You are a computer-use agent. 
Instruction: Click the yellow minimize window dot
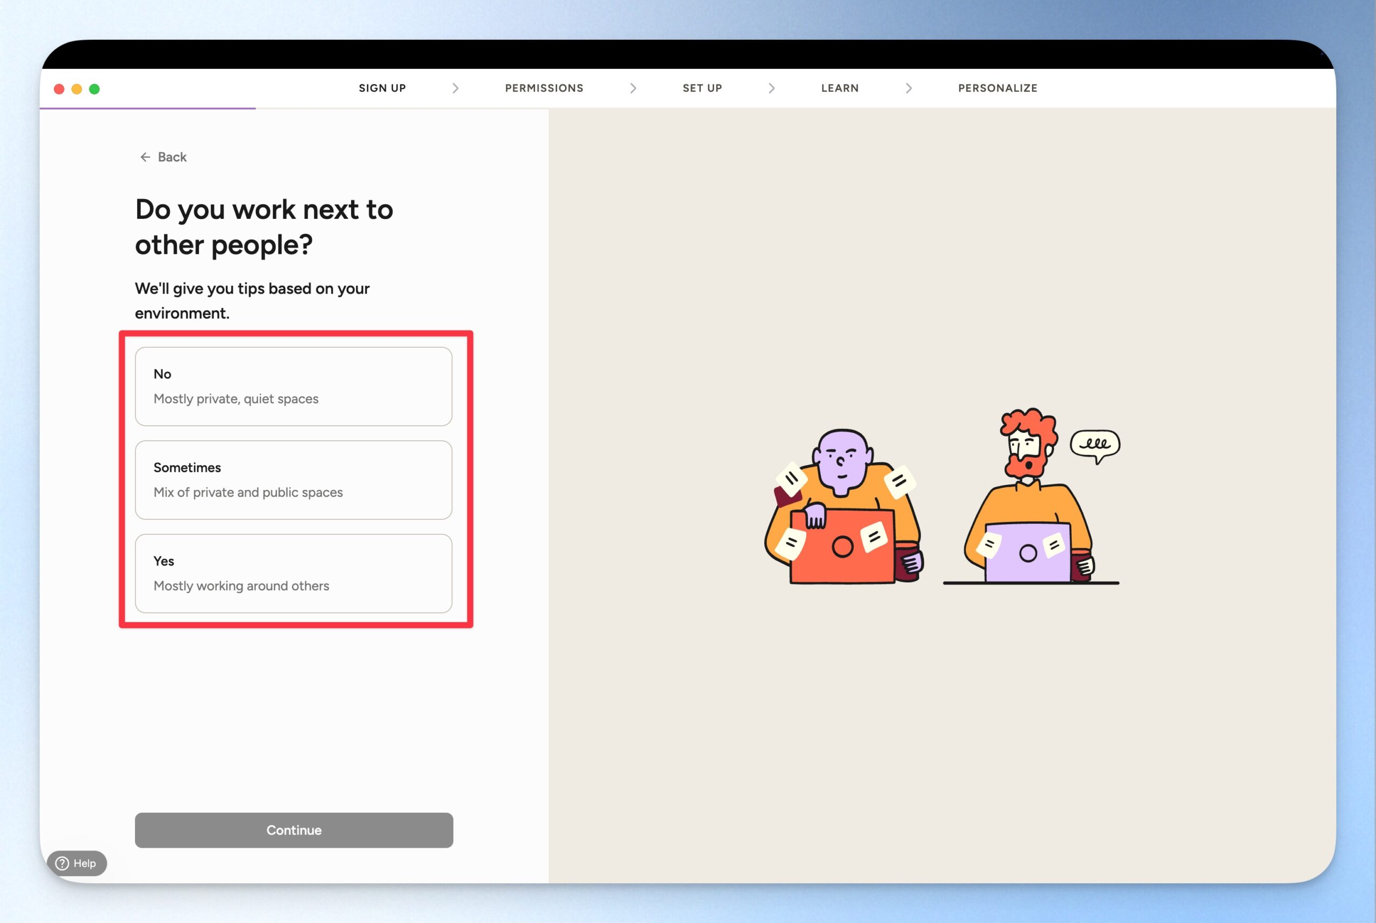click(76, 89)
